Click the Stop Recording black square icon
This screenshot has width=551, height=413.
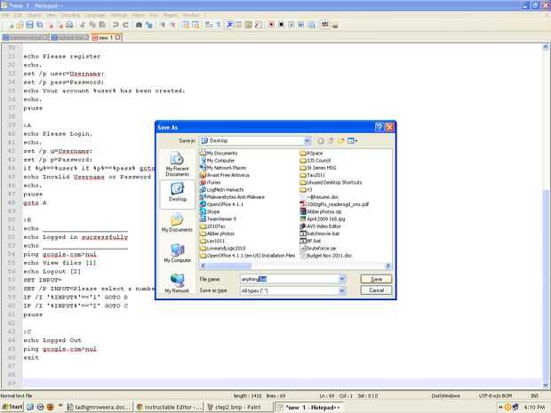coord(281,25)
